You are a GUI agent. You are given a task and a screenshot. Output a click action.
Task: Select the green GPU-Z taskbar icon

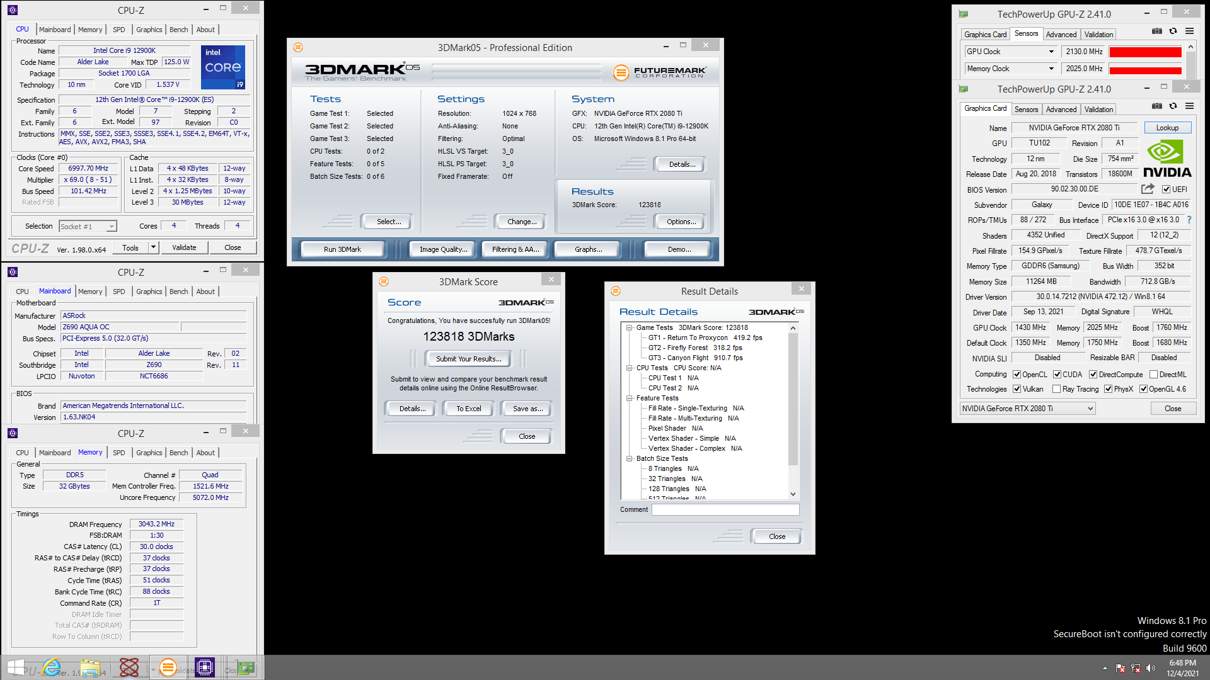coord(245,667)
